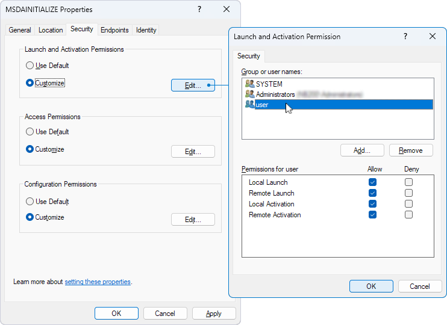Image resolution: width=447 pixels, height=325 pixels.
Task: Close the Launch and Activation Permission dialog
Action: pyautogui.click(x=432, y=36)
